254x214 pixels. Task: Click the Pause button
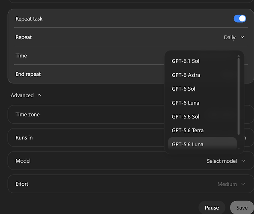click(212, 208)
